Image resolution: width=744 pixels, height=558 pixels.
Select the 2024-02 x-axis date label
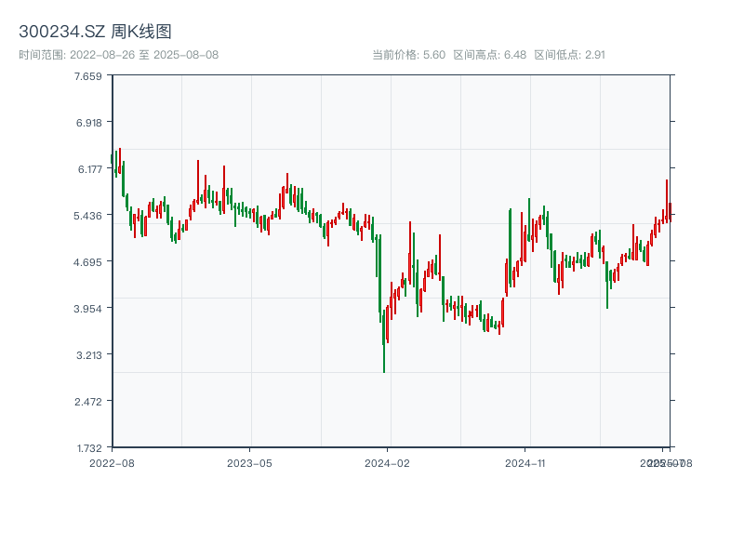click(x=388, y=462)
